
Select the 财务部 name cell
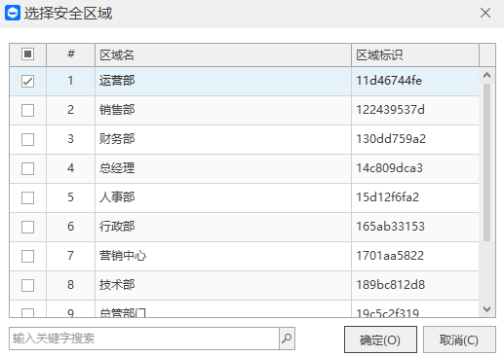(223, 139)
